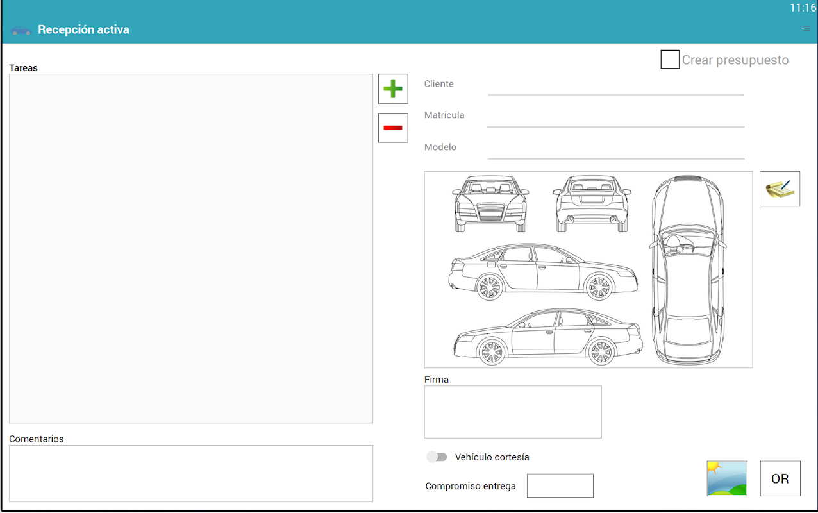This screenshot has height=513, width=818.
Task: Click the blue car app icon
Action: click(x=21, y=30)
